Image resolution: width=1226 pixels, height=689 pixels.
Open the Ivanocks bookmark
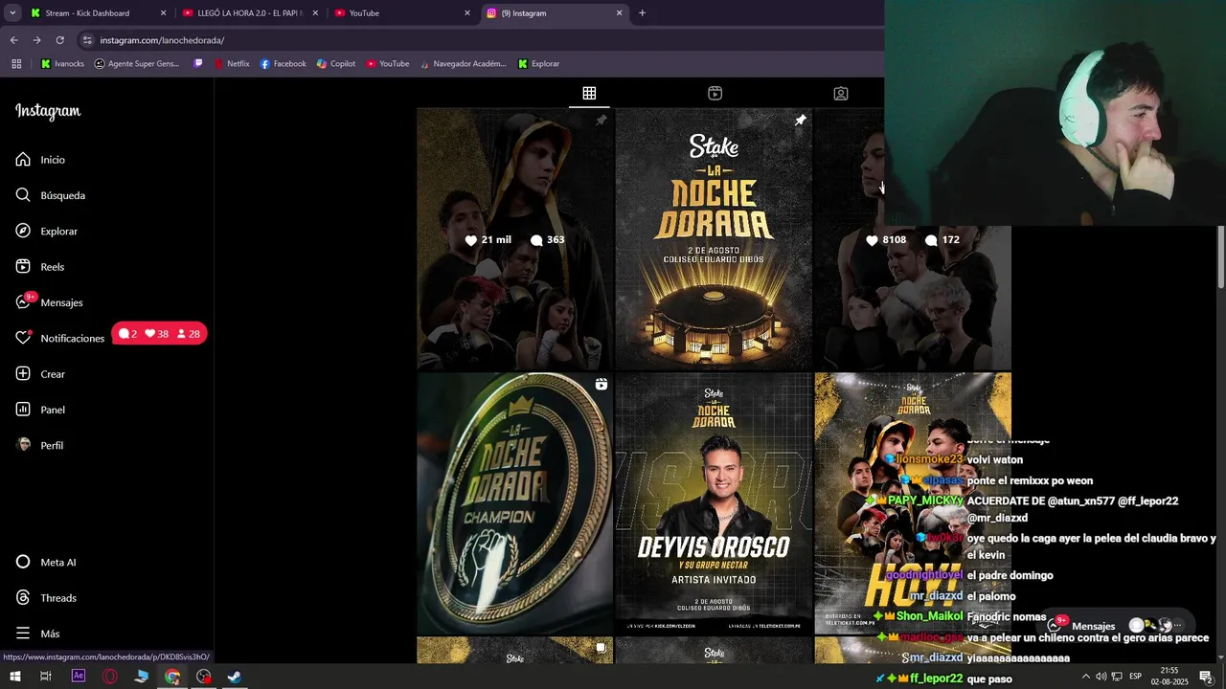tap(62, 64)
